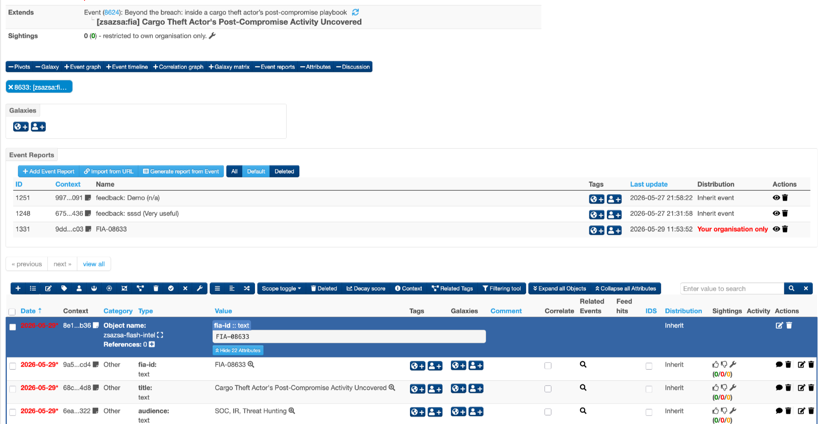Image resolution: width=820 pixels, height=424 pixels.
Task: Toggle IDS checkbox for fia-id attribute
Action: click(x=649, y=366)
